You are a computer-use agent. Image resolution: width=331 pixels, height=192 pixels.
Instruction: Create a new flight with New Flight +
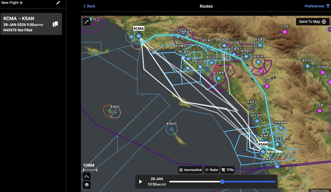click(x=12, y=3)
